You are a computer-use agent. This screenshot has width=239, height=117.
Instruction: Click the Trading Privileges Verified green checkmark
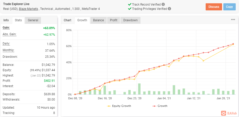click(130, 9)
